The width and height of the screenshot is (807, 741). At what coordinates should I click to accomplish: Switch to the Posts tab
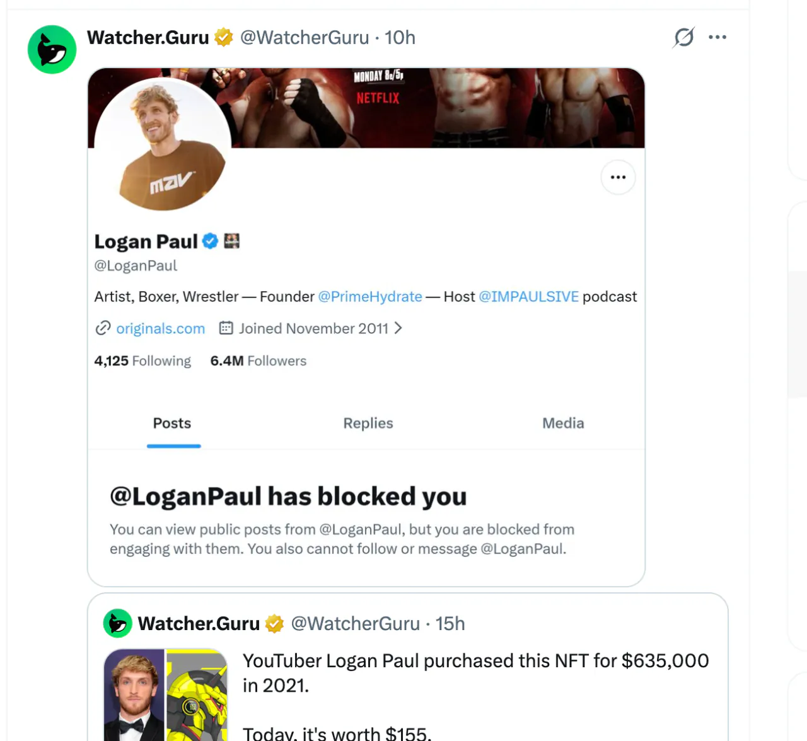[172, 423]
